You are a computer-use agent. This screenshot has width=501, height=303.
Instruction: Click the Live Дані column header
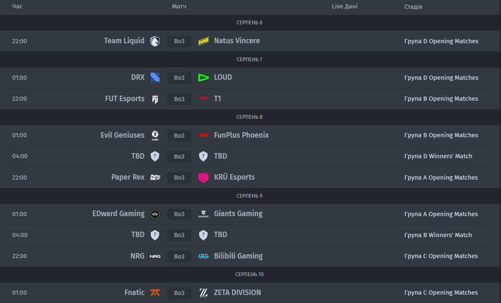pos(344,6)
